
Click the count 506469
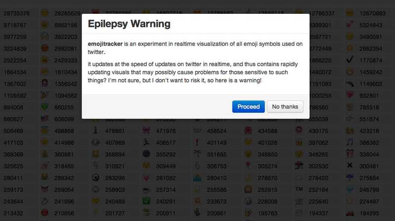click(x=13, y=131)
